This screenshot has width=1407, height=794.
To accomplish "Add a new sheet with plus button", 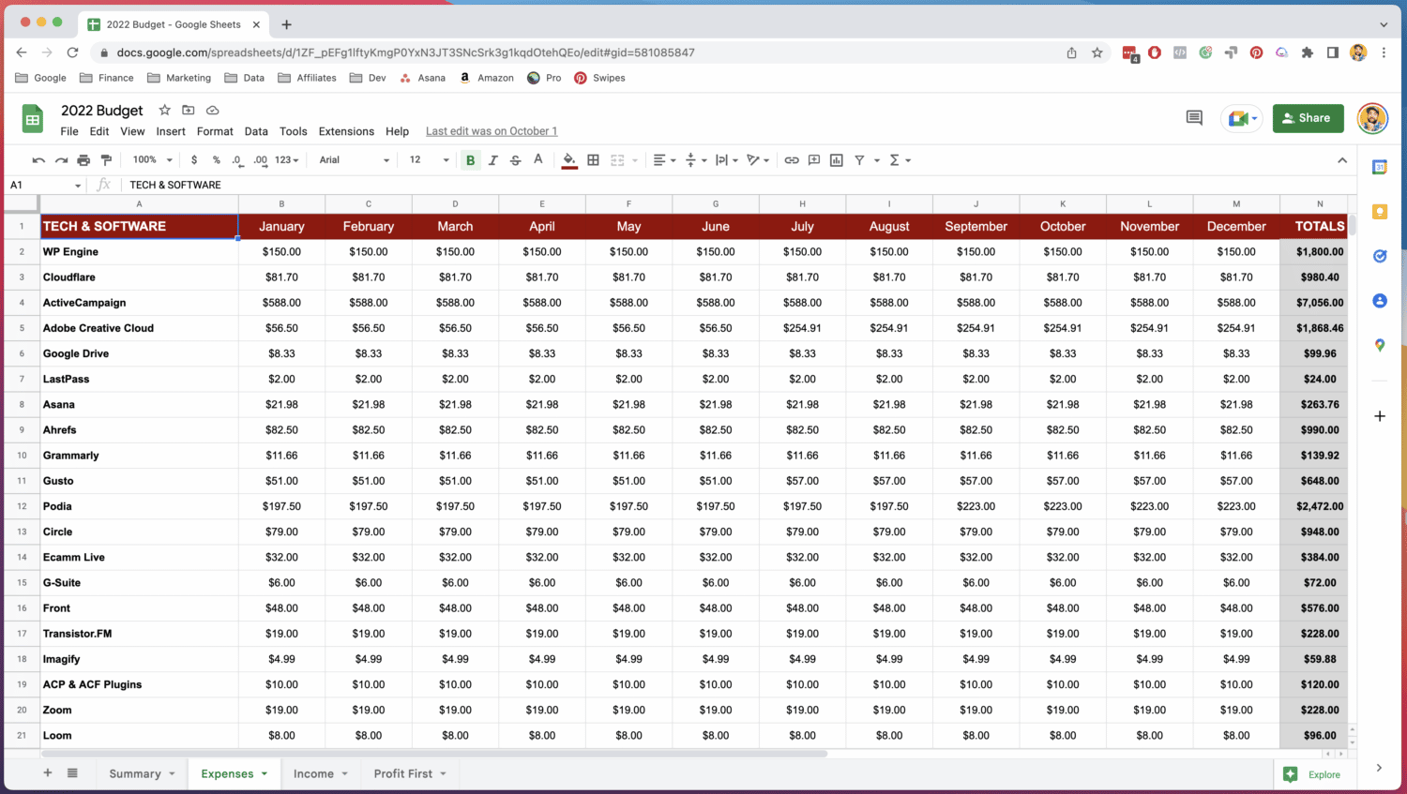I will [x=48, y=773].
